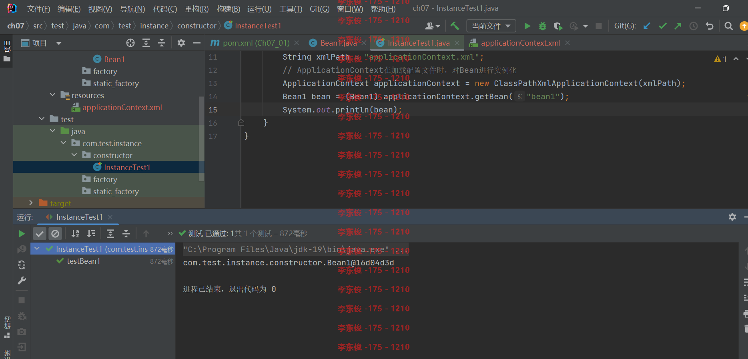Open Search Everywhere magnifier

[729, 26]
